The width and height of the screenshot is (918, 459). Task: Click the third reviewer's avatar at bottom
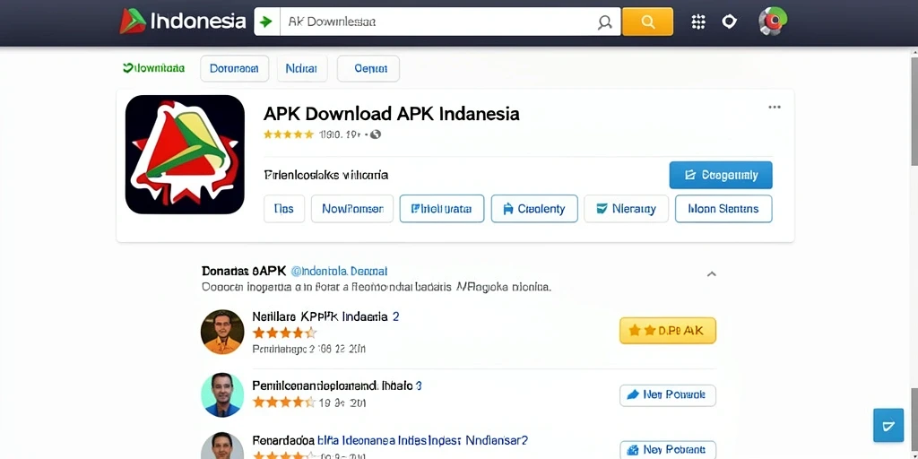222,446
